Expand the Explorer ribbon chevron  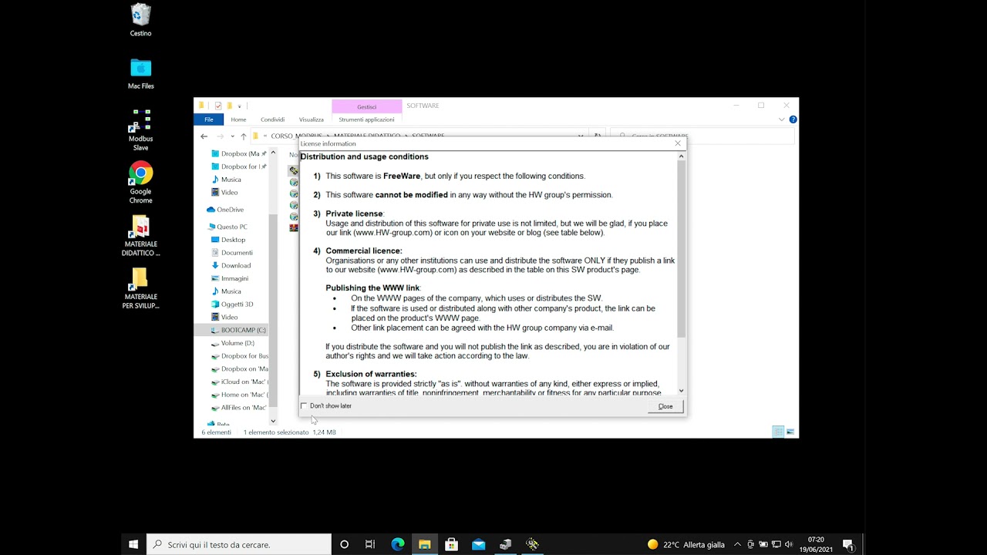(782, 119)
